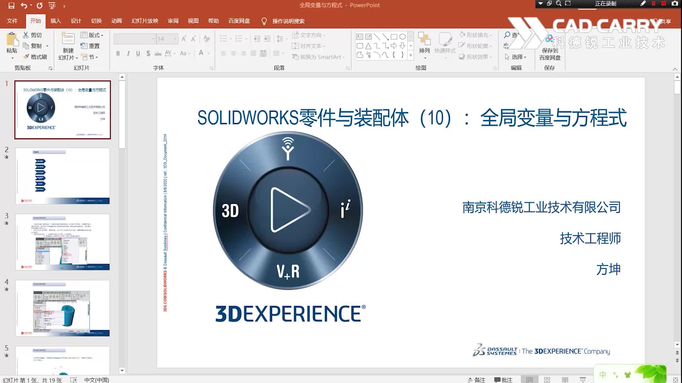Click 排列 Arrange button
Image resolution: width=682 pixels, height=383 pixels.
pos(424,45)
